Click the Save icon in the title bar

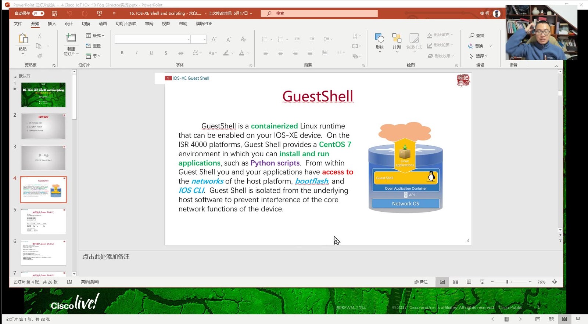coord(54,14)
